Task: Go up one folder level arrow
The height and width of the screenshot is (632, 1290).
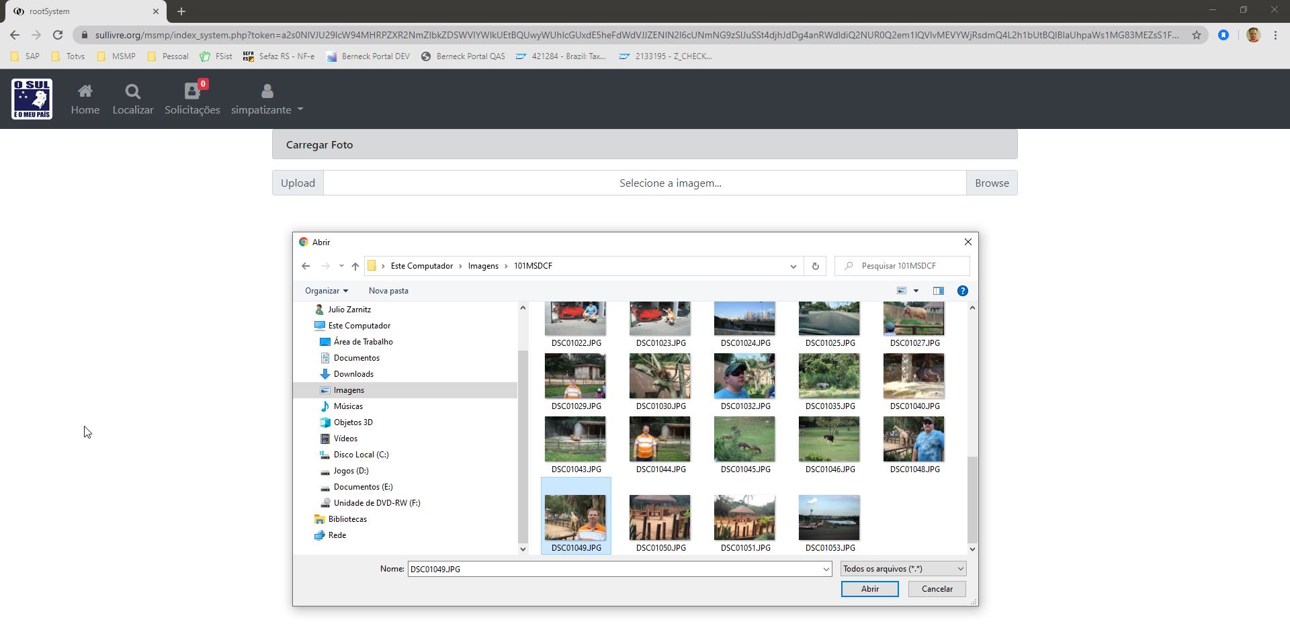Action: (355, 266)
